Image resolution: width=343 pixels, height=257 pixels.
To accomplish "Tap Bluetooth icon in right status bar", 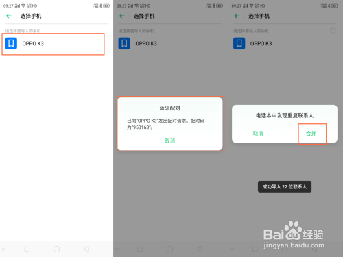I will pos(329,5).
